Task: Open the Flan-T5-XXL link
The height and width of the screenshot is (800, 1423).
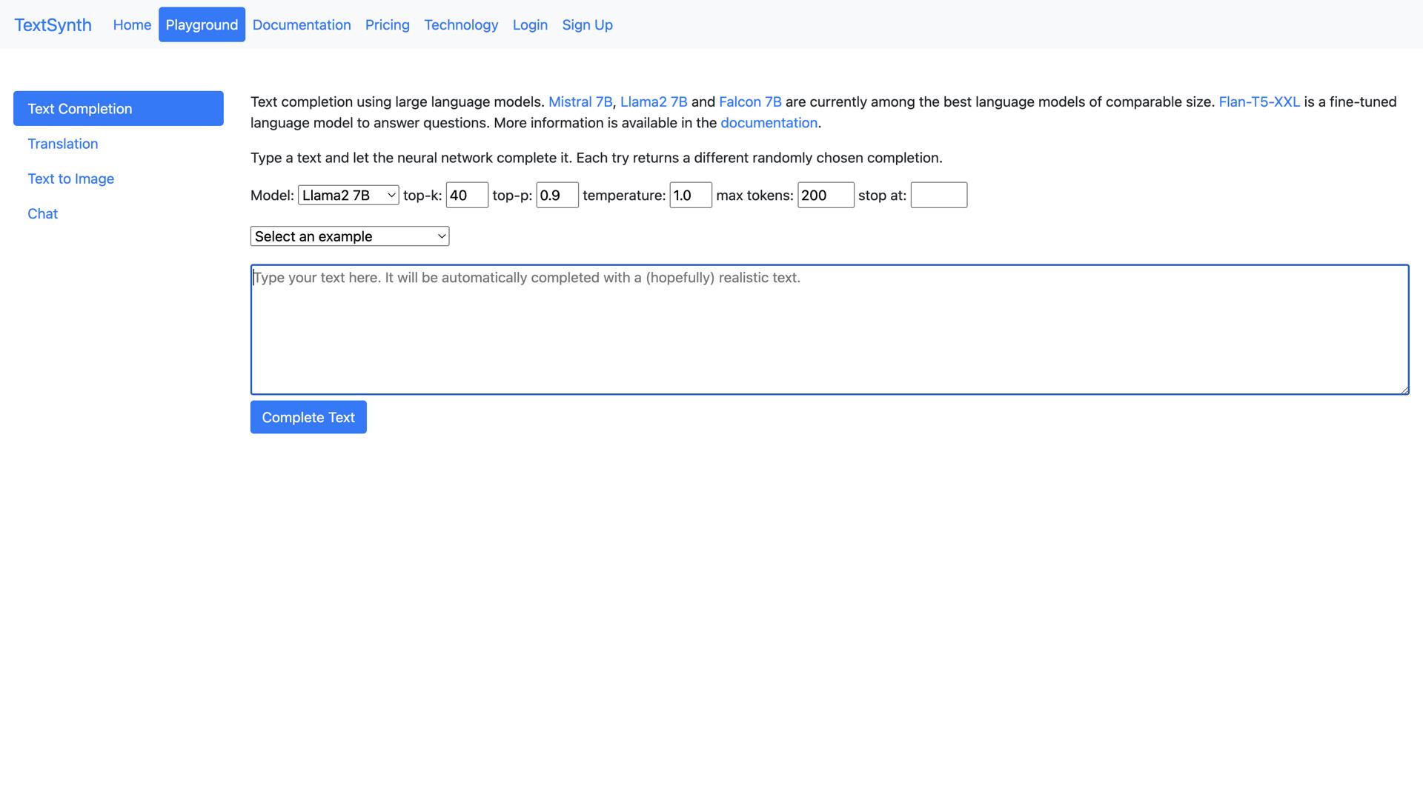Action: point(1259,102)
